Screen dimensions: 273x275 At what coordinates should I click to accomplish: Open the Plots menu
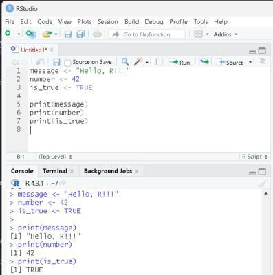[85, 22]
